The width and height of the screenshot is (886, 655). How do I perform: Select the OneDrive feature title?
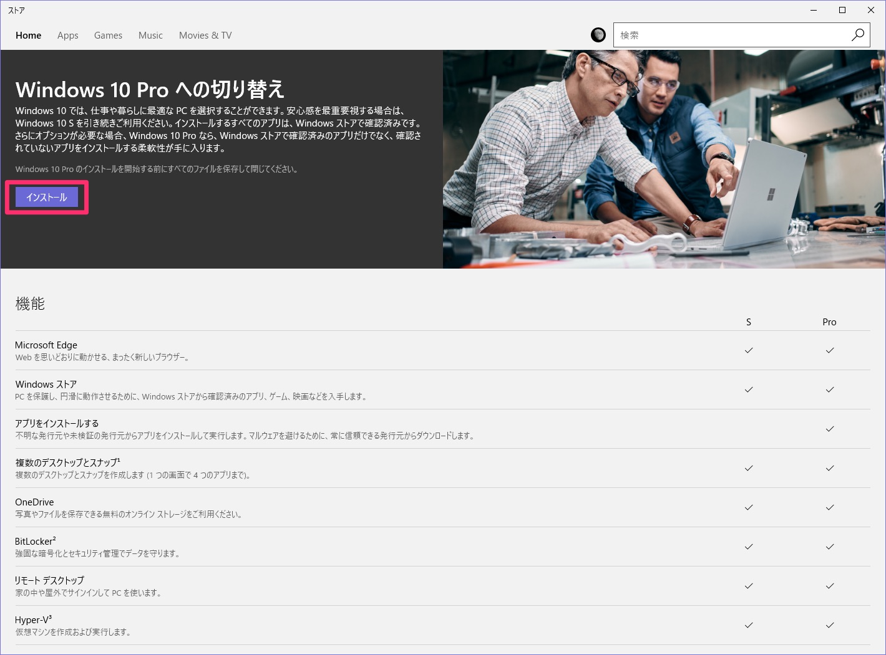point(34,502)
